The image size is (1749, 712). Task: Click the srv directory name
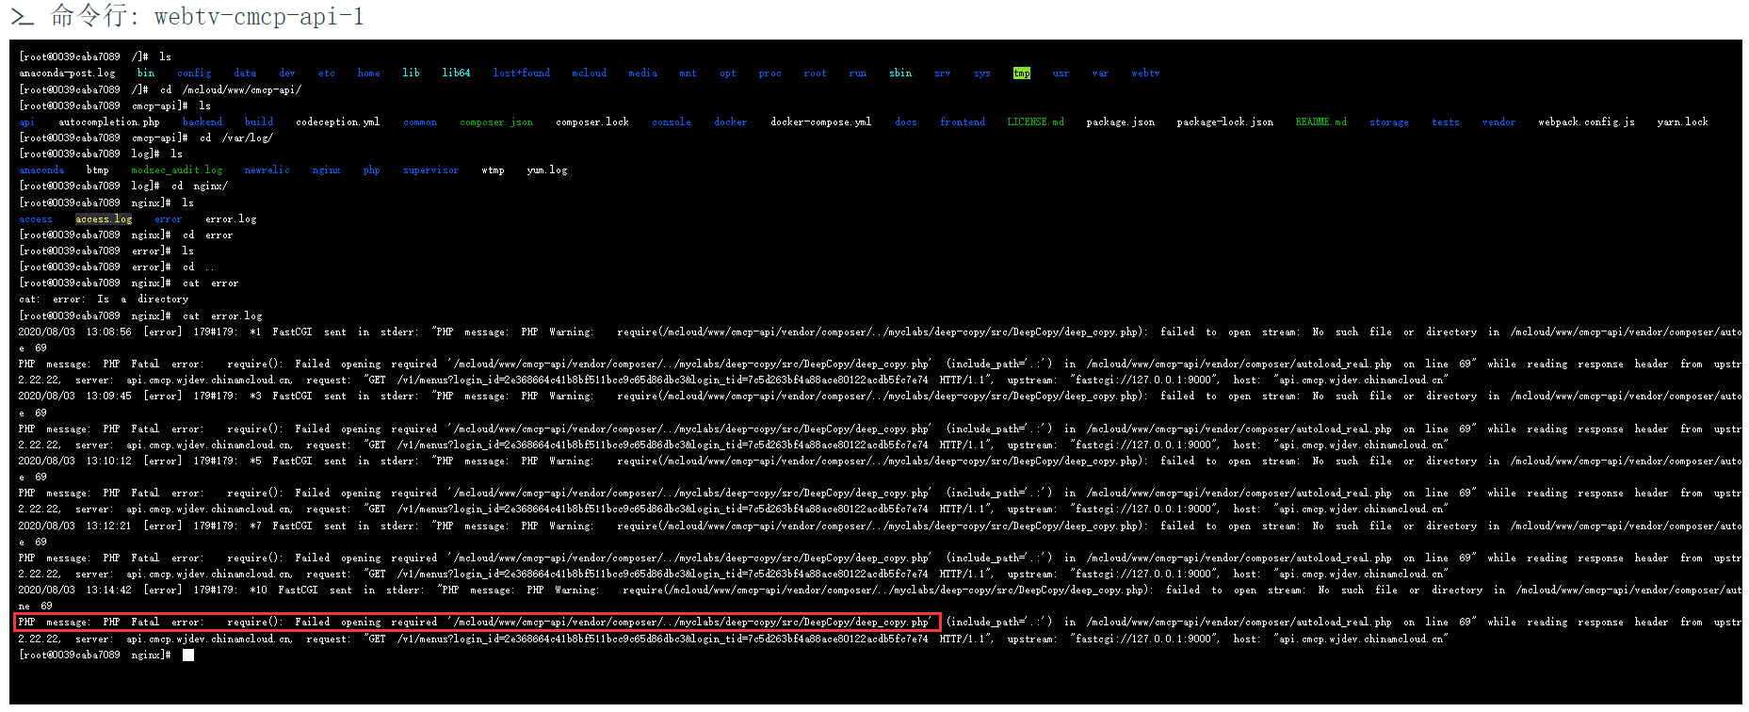pyautogui.click(x=942, y=73)
